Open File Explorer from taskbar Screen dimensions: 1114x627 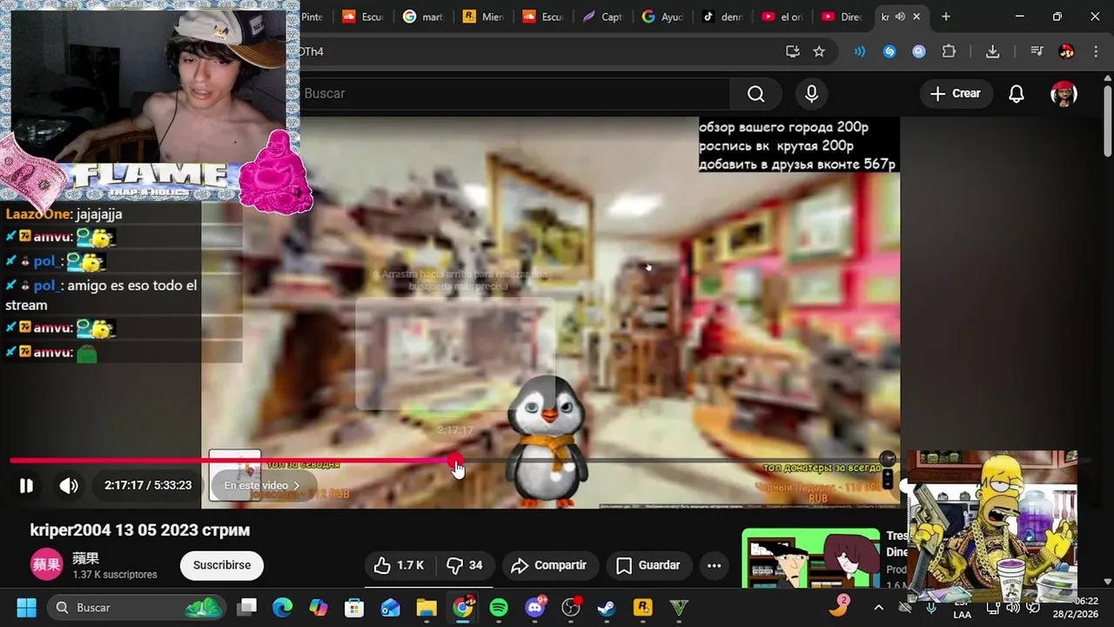point(426,608)
